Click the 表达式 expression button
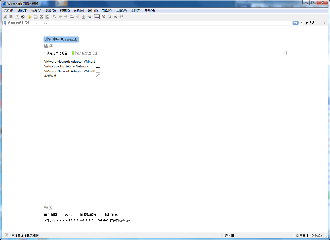The width and height of the screenshot is (330, 240). [311, 23]
